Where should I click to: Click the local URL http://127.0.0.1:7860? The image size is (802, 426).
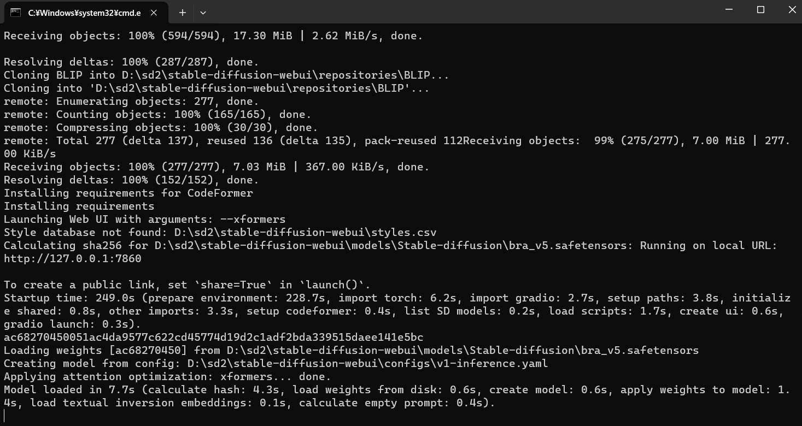(72, 259)
